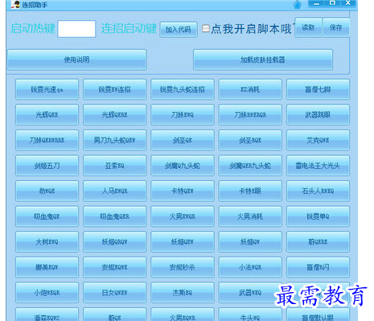Click the 读取 button

tap(308, 27)
